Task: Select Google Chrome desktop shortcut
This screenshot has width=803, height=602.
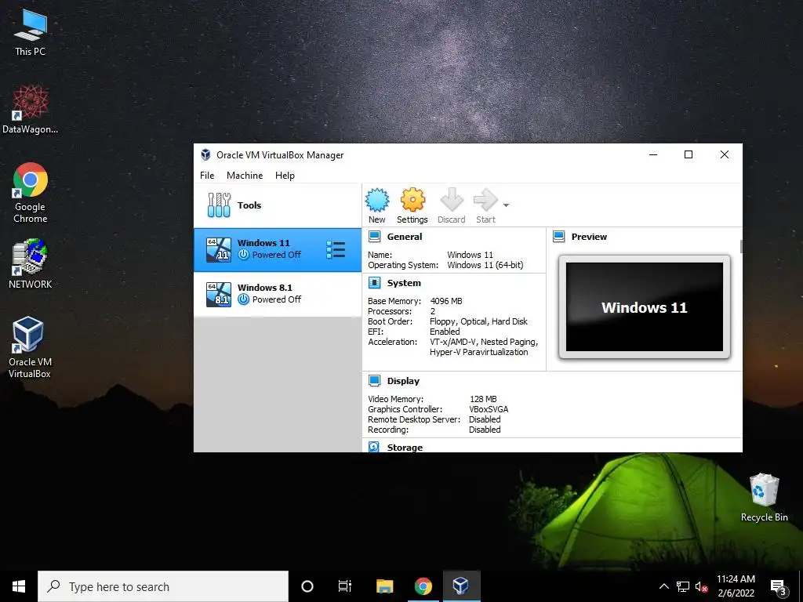Action: [31, 193]
